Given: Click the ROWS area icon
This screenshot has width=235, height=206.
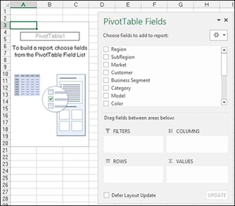Looking at the screenshot, I should pos(108,161).
